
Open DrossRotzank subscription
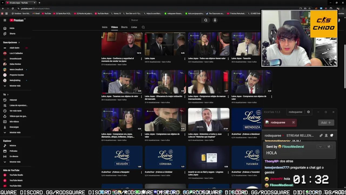click(16, 59)
